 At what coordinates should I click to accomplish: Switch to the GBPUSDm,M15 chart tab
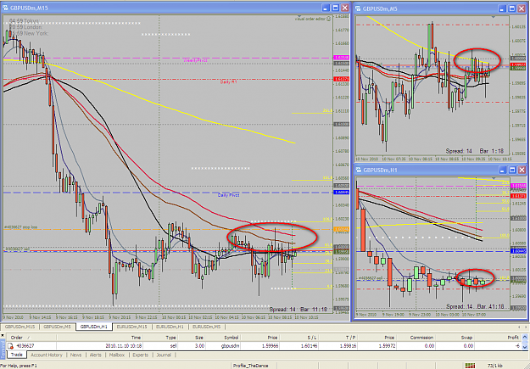tap(20, 327)
